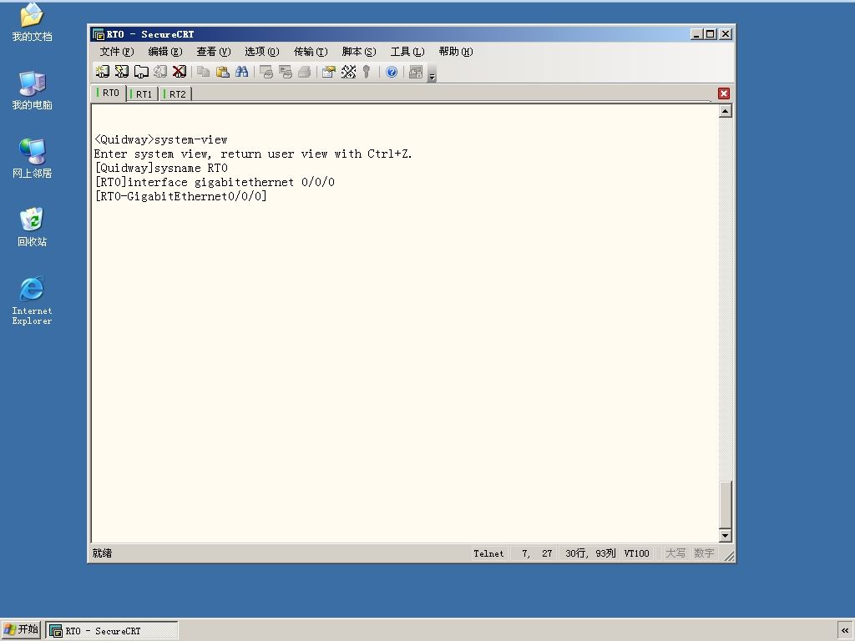
Task: Click the terminal scrollbar up arrow
Action: coord(726,111)
